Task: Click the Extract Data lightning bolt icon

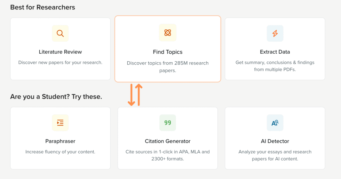Action: [275, 33]
